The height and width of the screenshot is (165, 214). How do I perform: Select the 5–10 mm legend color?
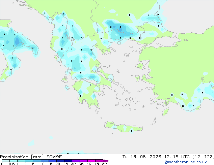pyautogui.click(x=37, y=161)
